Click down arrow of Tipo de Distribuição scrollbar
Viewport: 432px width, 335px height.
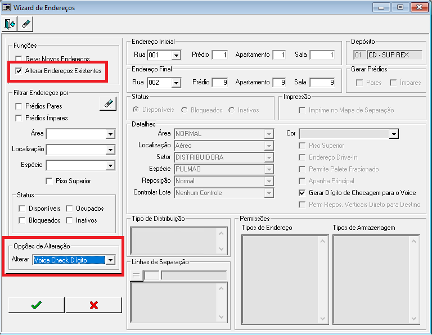pos(221,249)
